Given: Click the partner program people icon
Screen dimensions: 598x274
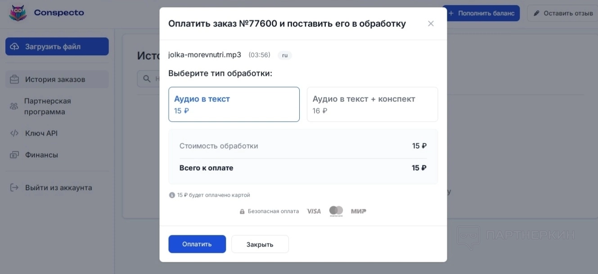Looking at the screenshot, I should tap(14, 106).
